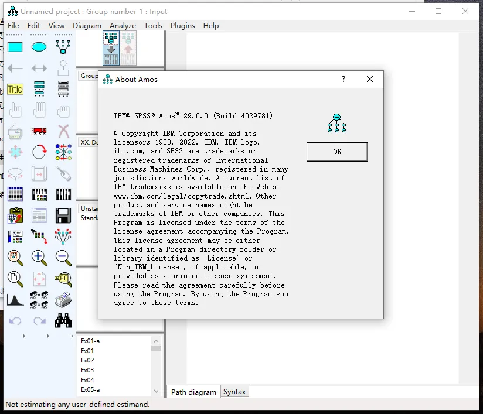Open the Help menu

(x=211, y=26)
